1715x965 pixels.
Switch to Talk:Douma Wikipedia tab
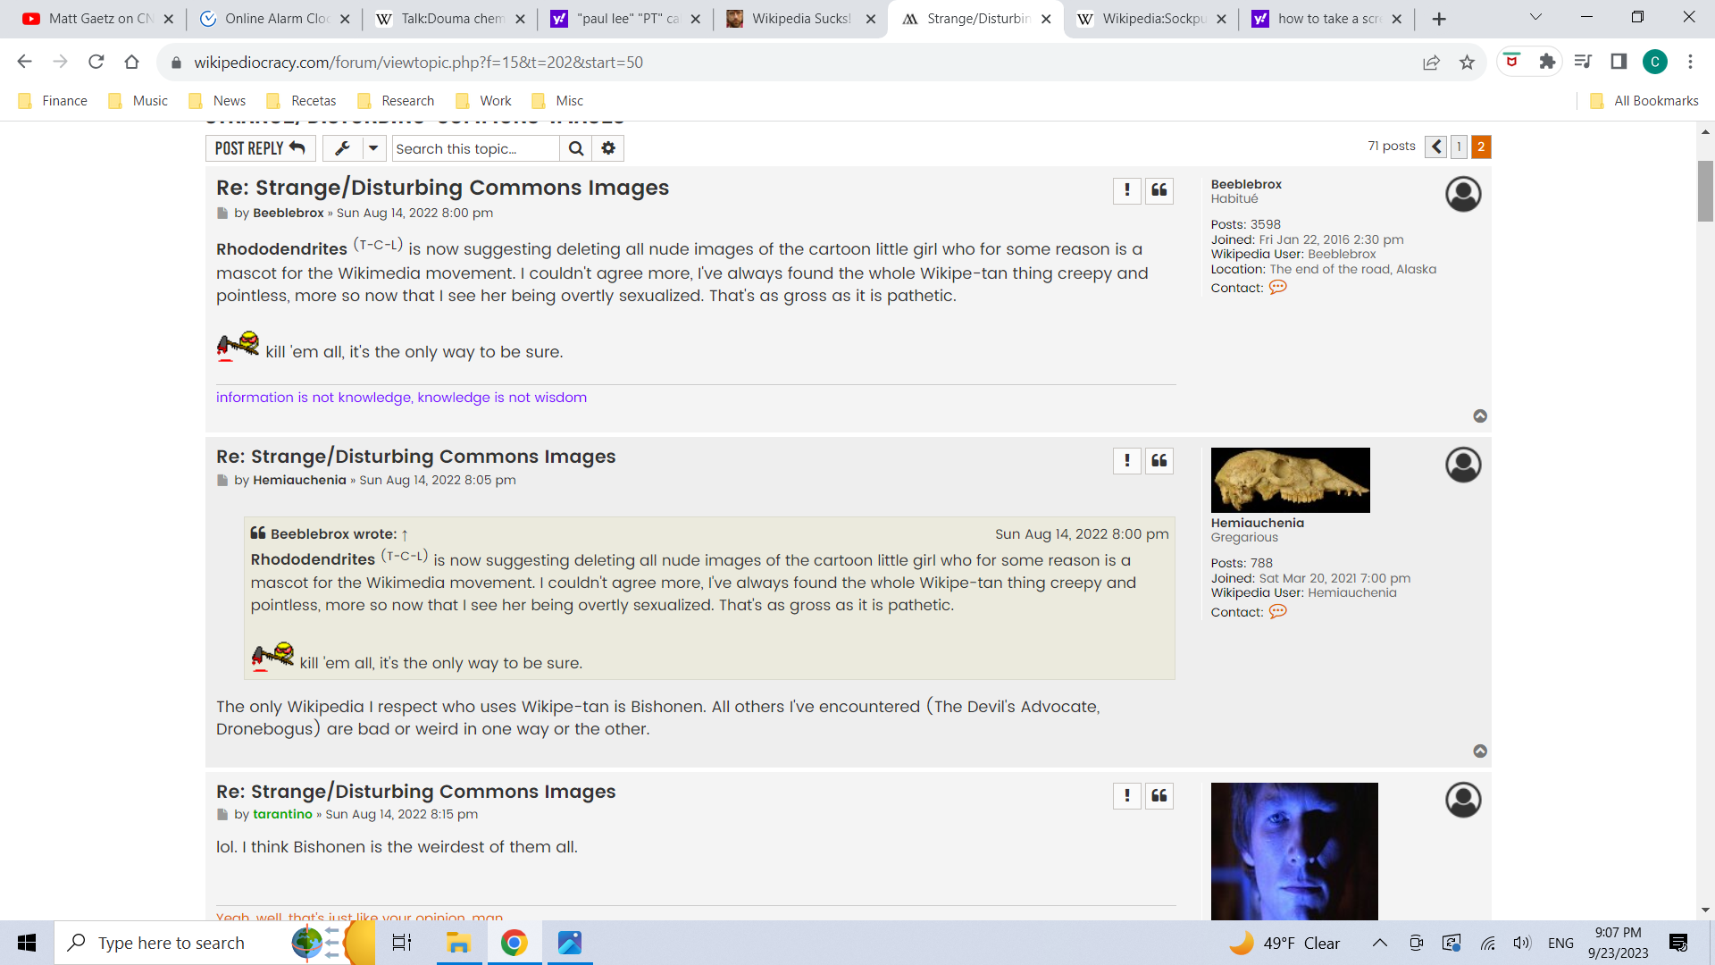(x=451, y=19)
